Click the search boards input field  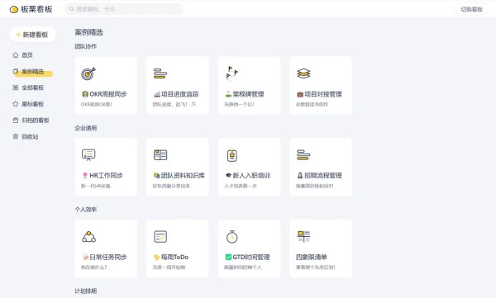124,9
